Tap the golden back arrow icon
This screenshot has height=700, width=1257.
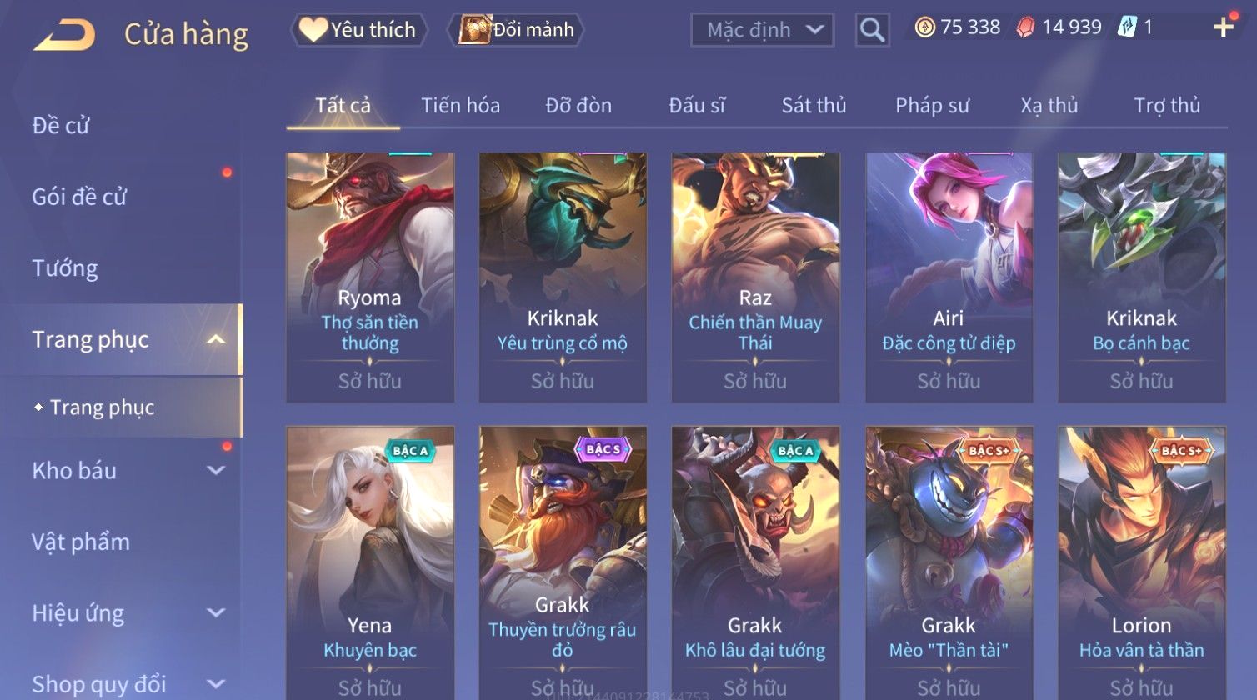coord(63,34)
